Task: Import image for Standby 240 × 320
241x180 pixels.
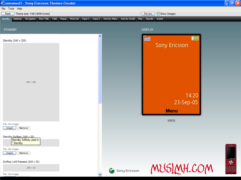Action: coord(9,128)
